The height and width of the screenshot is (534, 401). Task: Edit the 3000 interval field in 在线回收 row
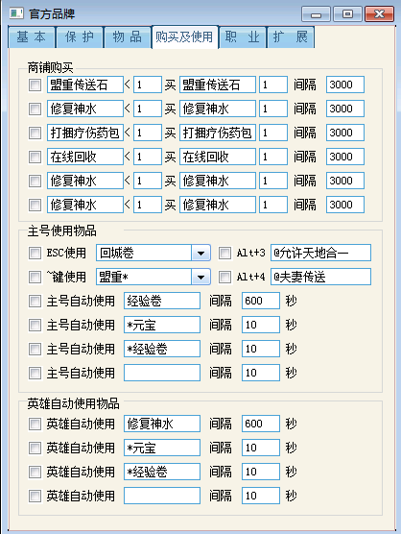point(345,157)
